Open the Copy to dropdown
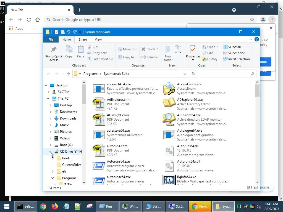283x212 pixels. point(128,57)
